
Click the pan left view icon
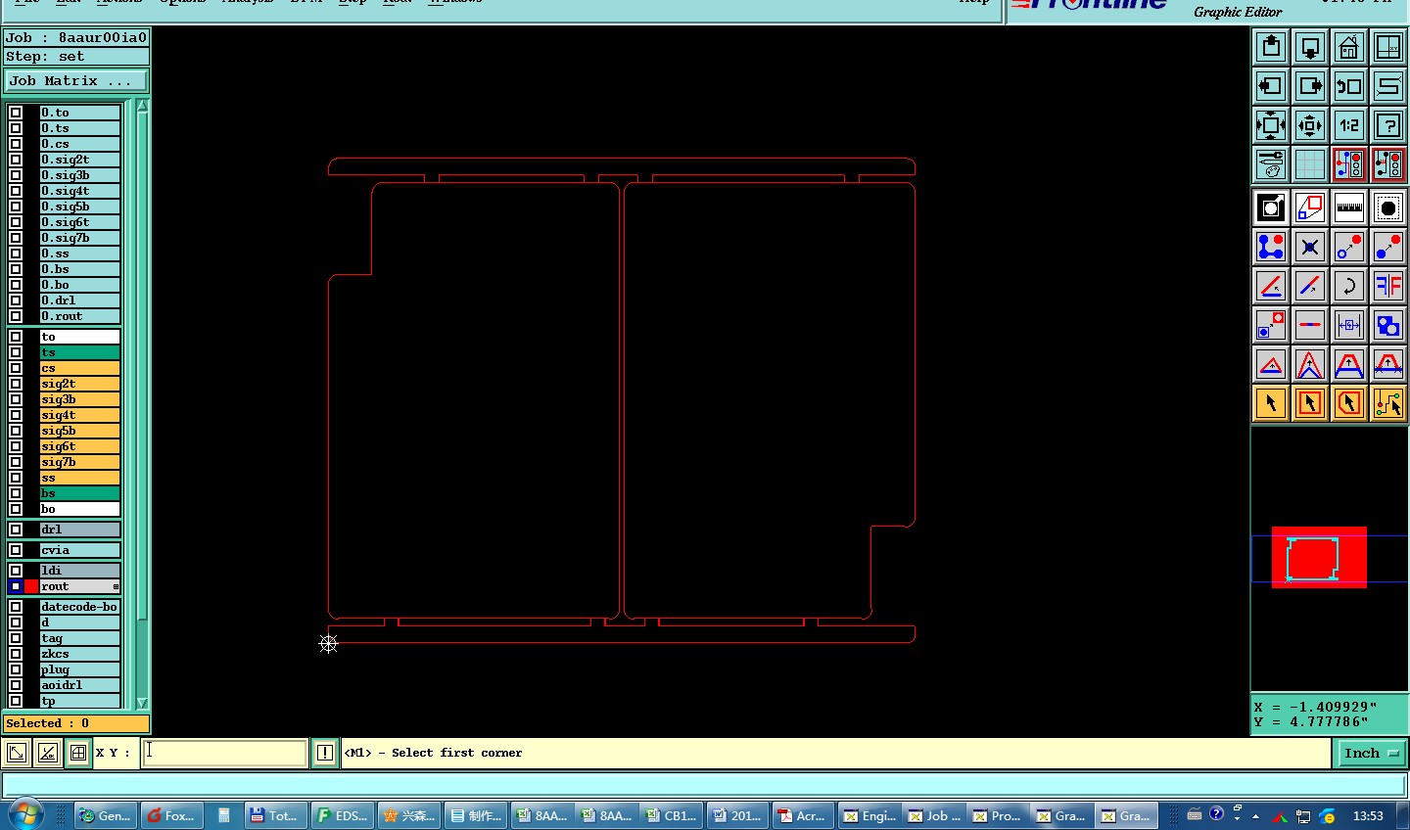1271,86
